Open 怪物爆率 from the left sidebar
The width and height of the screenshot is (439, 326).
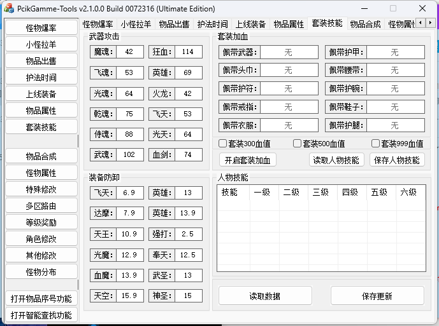tap(41, 28)
